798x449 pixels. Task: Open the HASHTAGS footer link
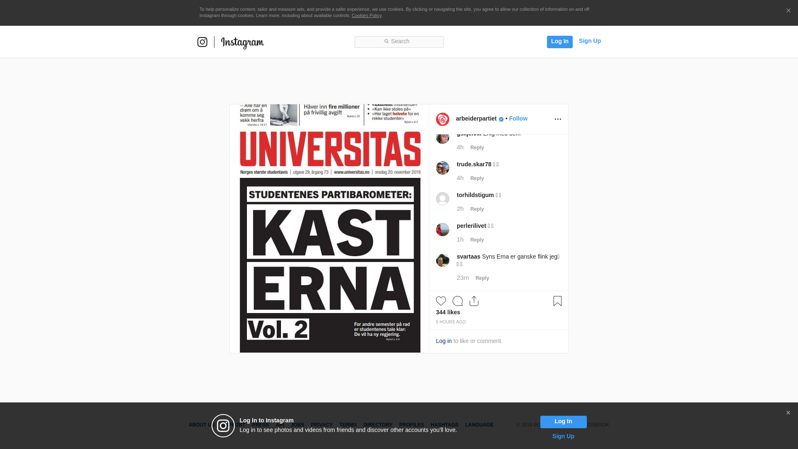444,425
